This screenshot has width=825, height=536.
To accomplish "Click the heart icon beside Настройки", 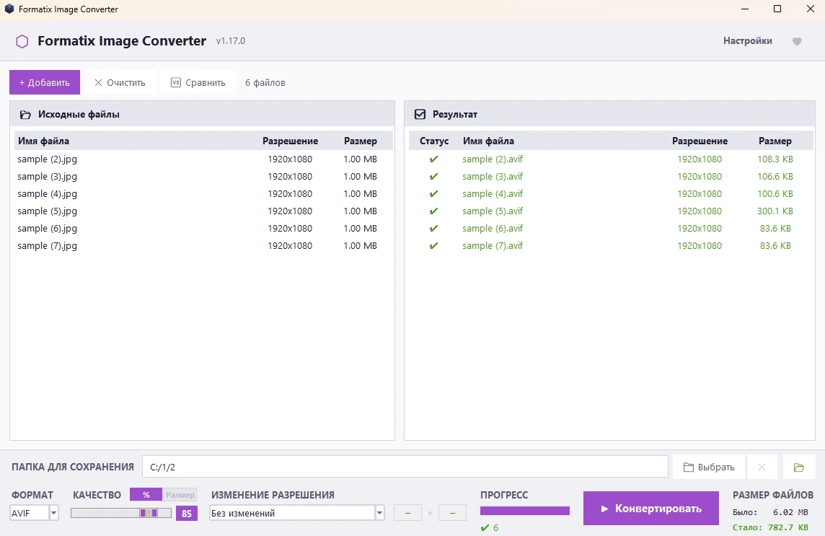I will click(x=797, y=41).
